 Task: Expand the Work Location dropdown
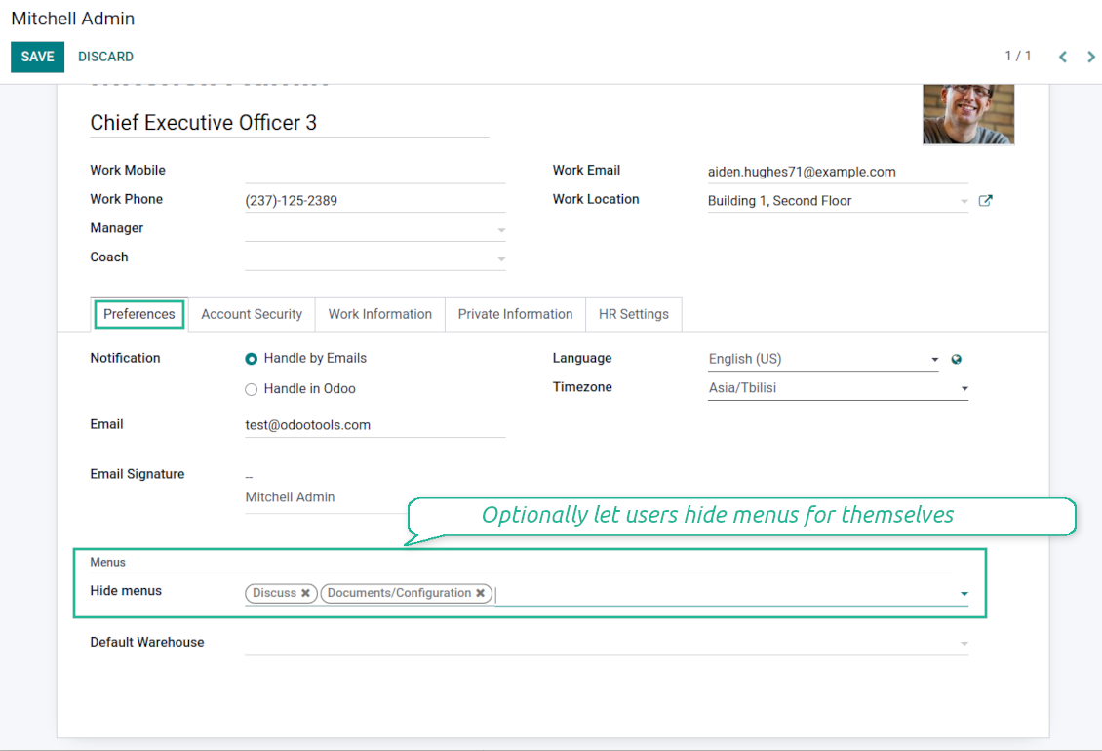click(x=964, y=201)
